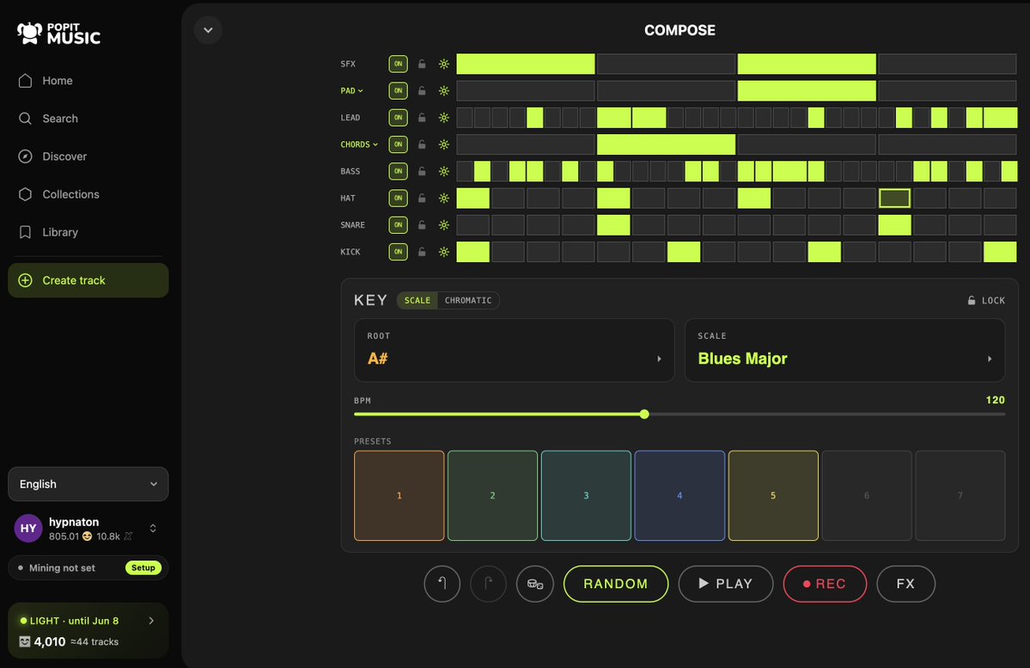Click the SNARE row lock icon
This screenshot has height=668, width=1030.
[422, 225]
